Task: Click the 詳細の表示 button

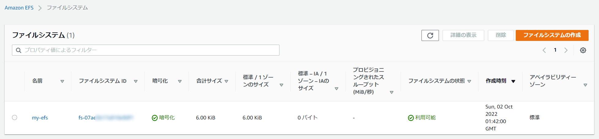Action: 463,35
